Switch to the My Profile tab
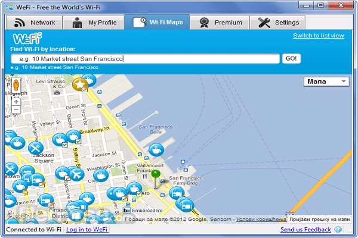The image size is (358, 238). point(94,23)
